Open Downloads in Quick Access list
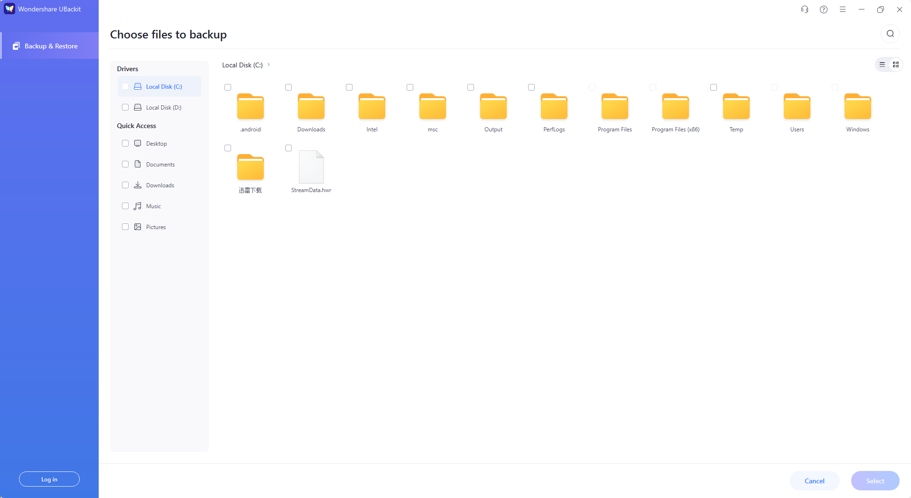Viewport: 911px width, 498px height. (x=160, y=185)
